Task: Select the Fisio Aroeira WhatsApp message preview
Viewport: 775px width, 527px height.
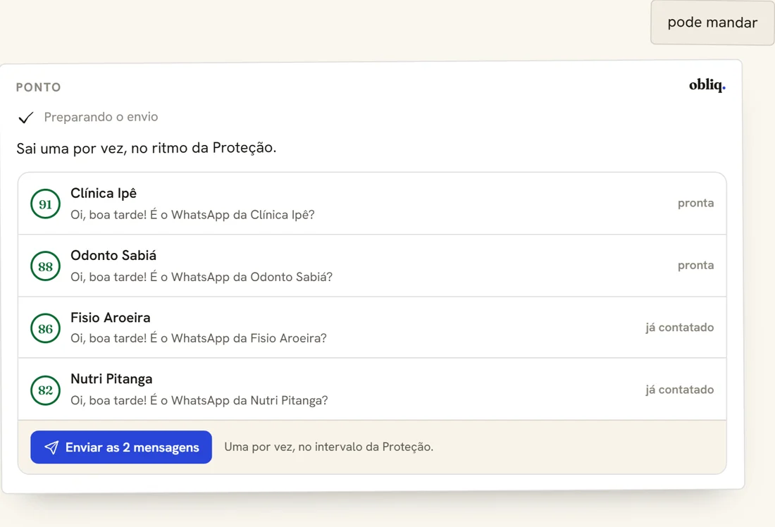Action: click(x=198, y=338)
